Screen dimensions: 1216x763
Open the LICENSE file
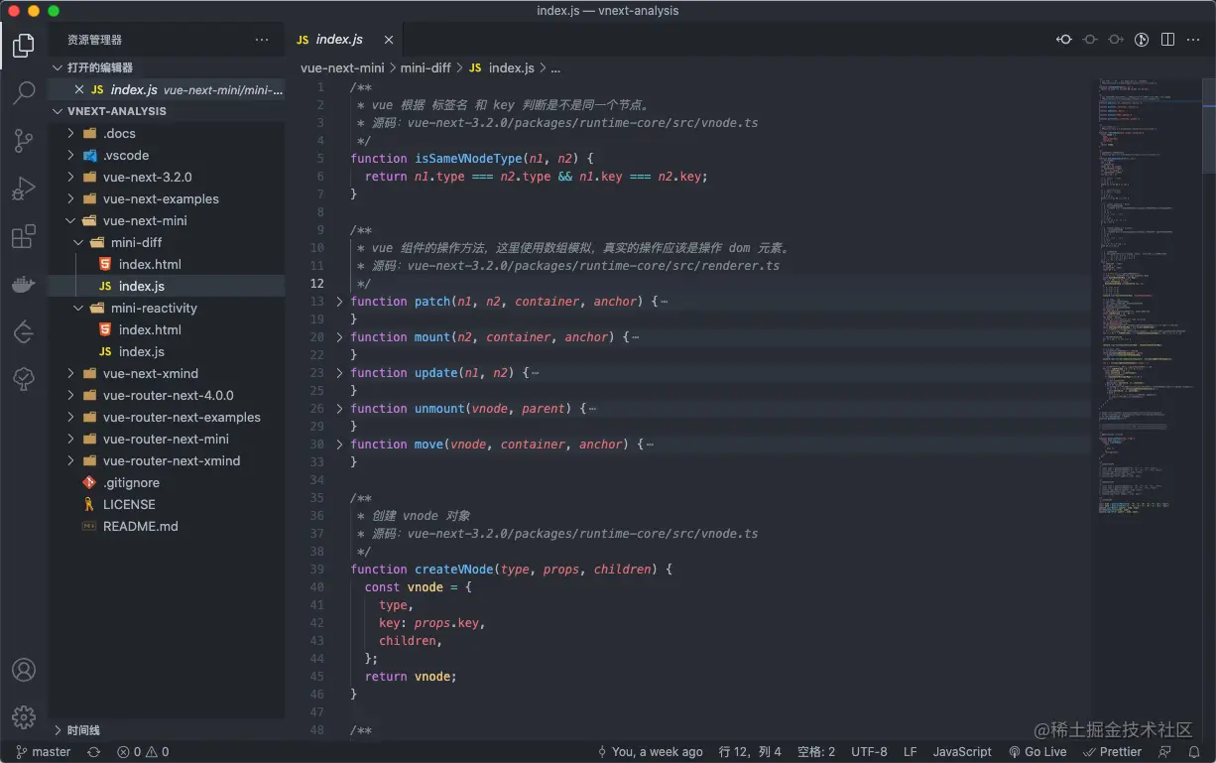(x=167, y=504)
